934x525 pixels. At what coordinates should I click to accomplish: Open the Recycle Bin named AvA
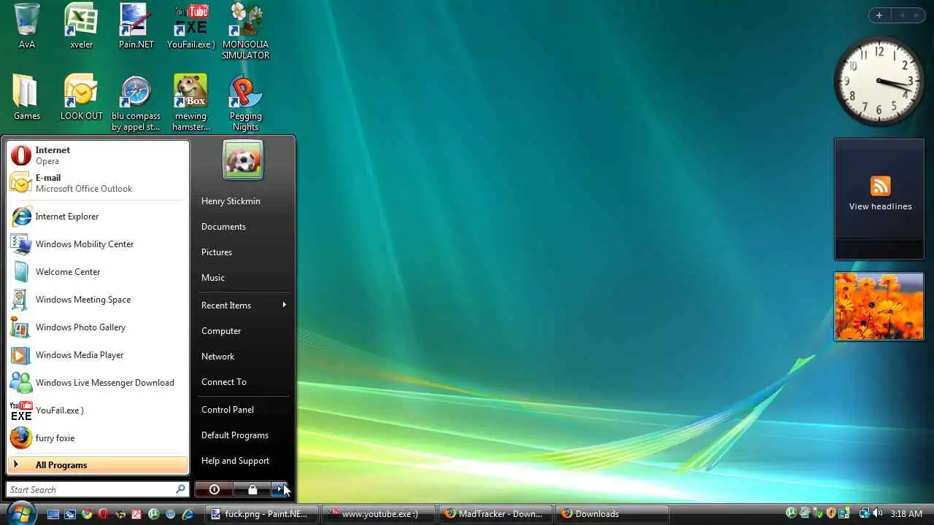coord(27,26)
